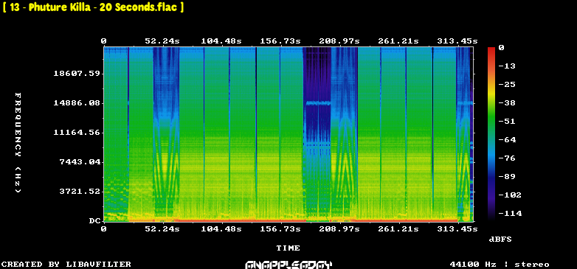
Task: Select the 261.21s marker on top axis
Action: click(x=398, y=41)
